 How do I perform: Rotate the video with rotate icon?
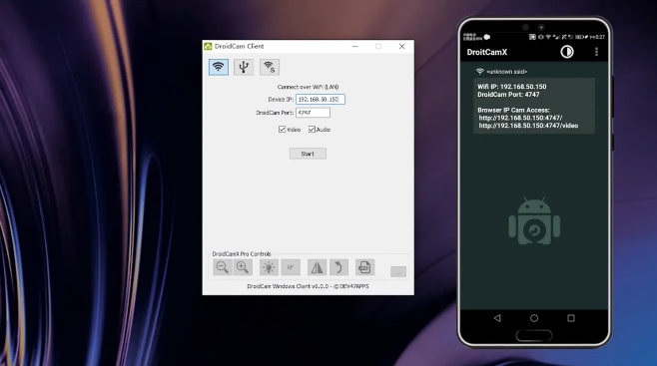[338, 267]
